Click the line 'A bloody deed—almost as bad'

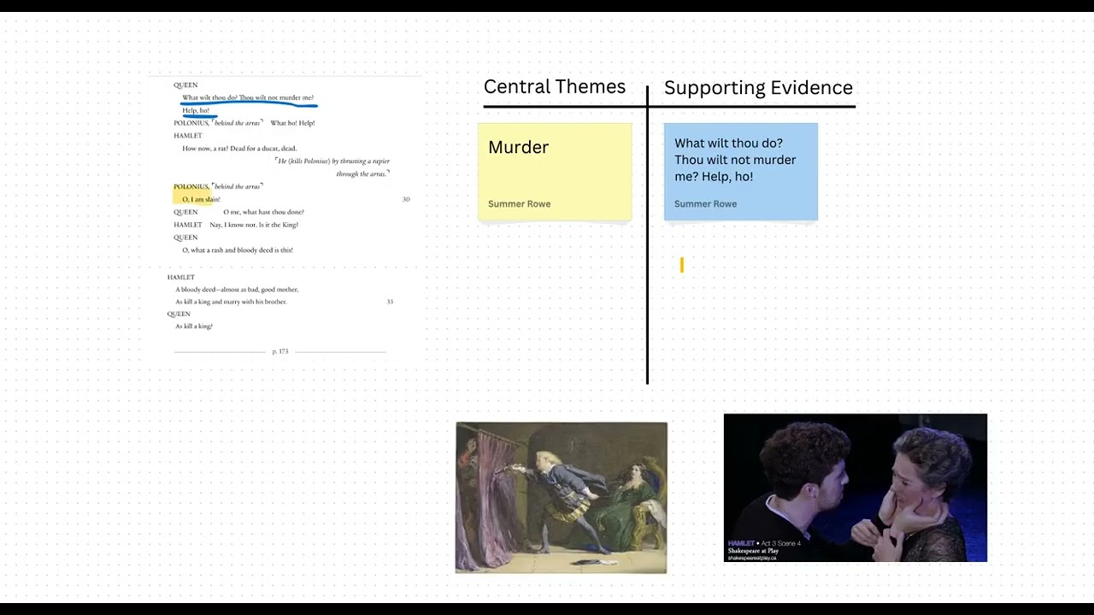click(237, 290)
